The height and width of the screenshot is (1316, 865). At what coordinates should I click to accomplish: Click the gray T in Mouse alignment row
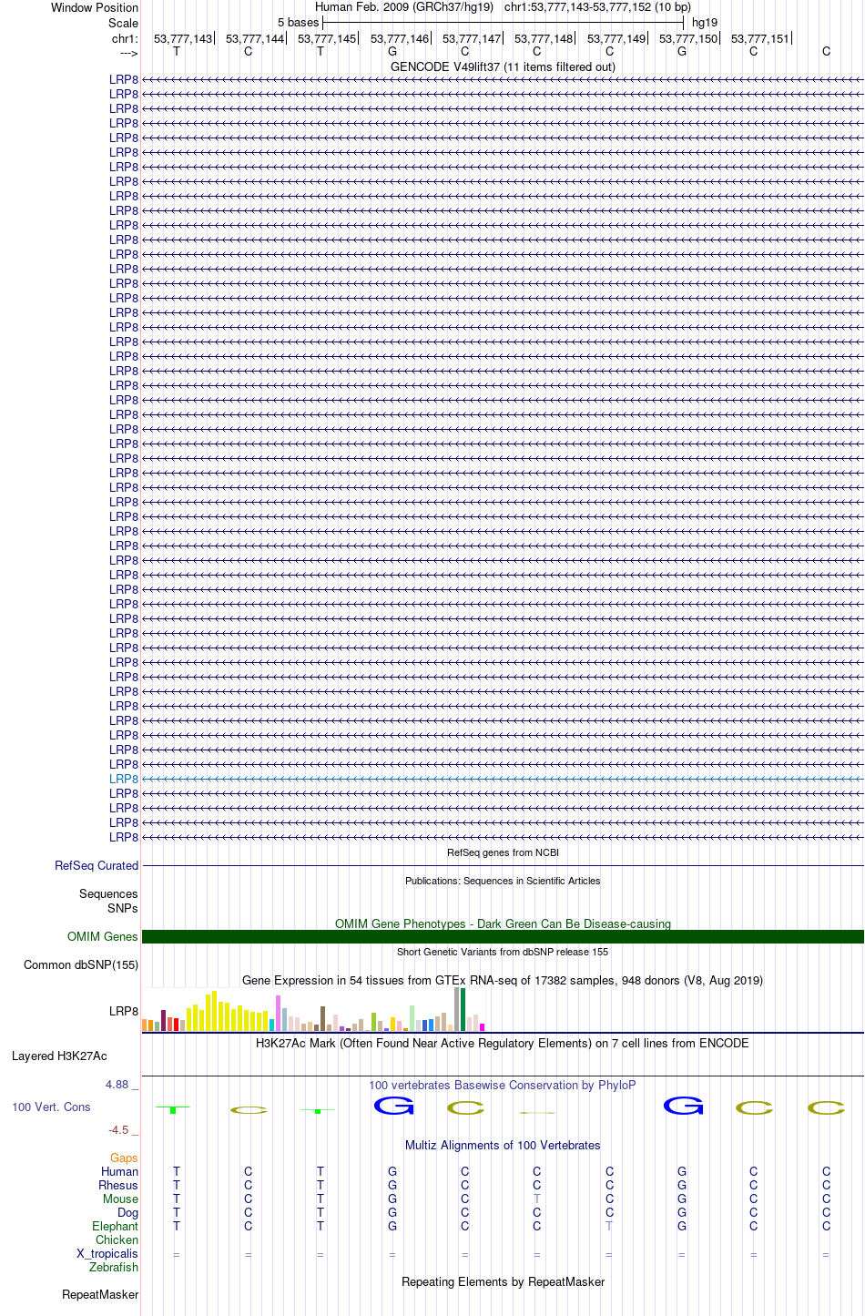537,1199
